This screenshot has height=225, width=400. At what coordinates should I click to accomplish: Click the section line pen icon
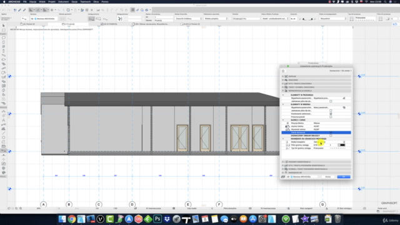coord(381,19)
